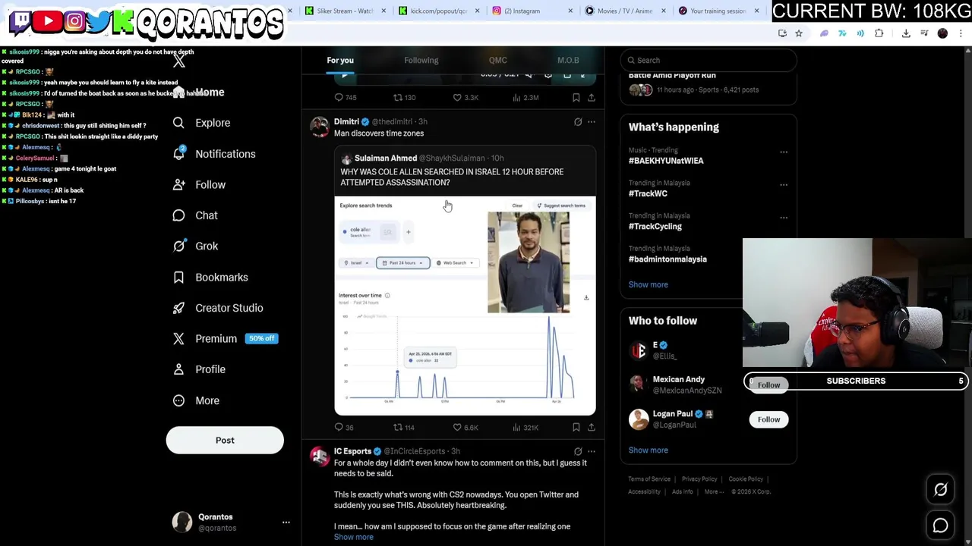
Task: Click the X search field
Action: coord(708,61)
